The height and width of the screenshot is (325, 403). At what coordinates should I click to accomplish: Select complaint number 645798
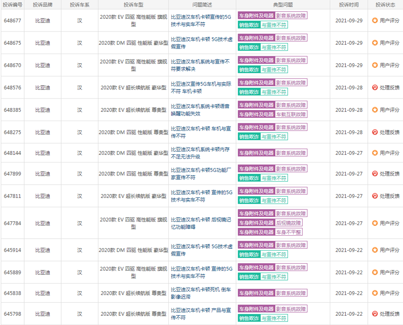[12, 314]
